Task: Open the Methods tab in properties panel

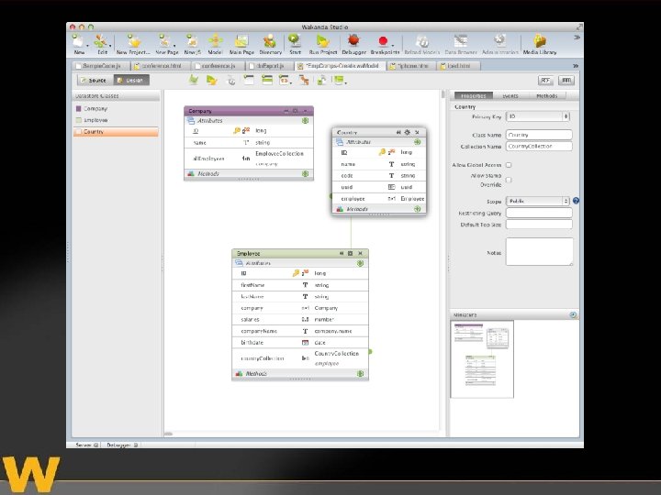Action: click(x=547, y=96)
